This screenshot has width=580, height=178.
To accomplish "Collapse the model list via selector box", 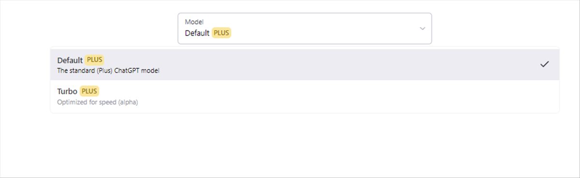I will (304, 29).
